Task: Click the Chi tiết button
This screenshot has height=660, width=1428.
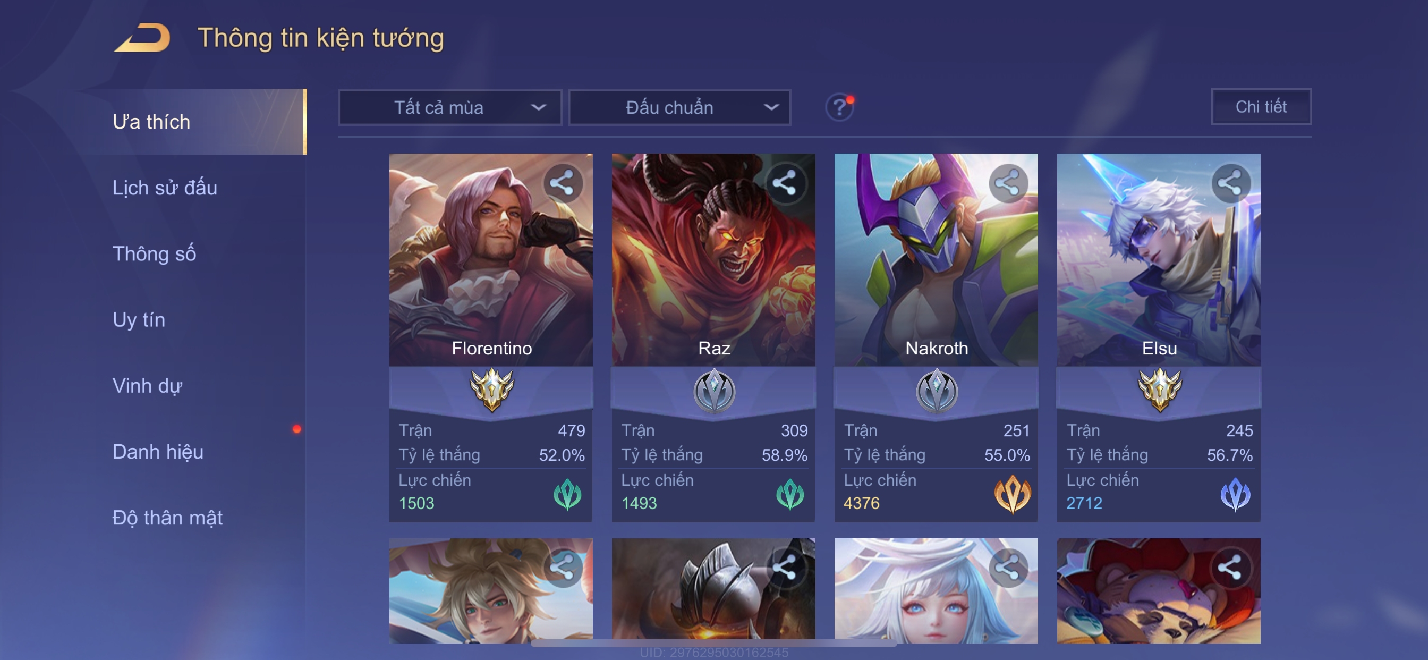Action: (x=1261, y=106)
